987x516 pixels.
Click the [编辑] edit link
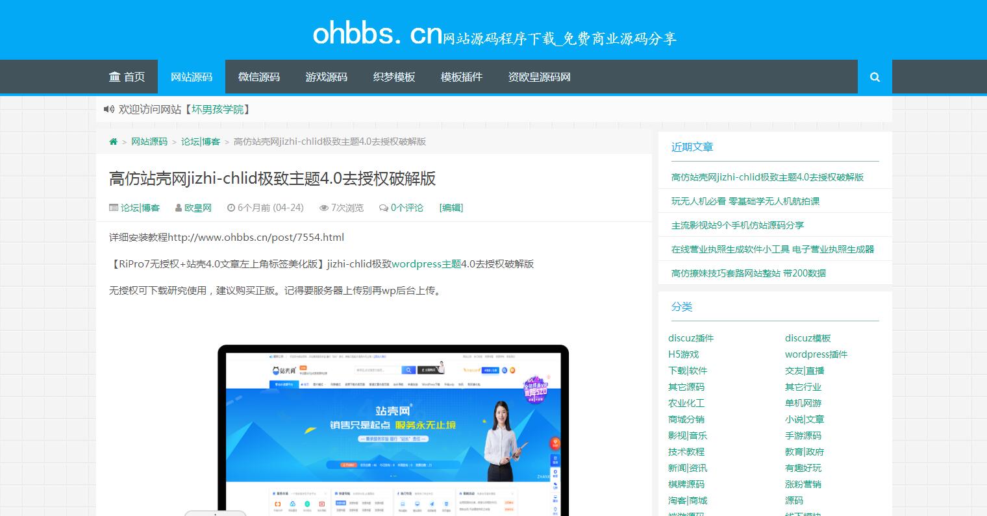pos(451,208)
